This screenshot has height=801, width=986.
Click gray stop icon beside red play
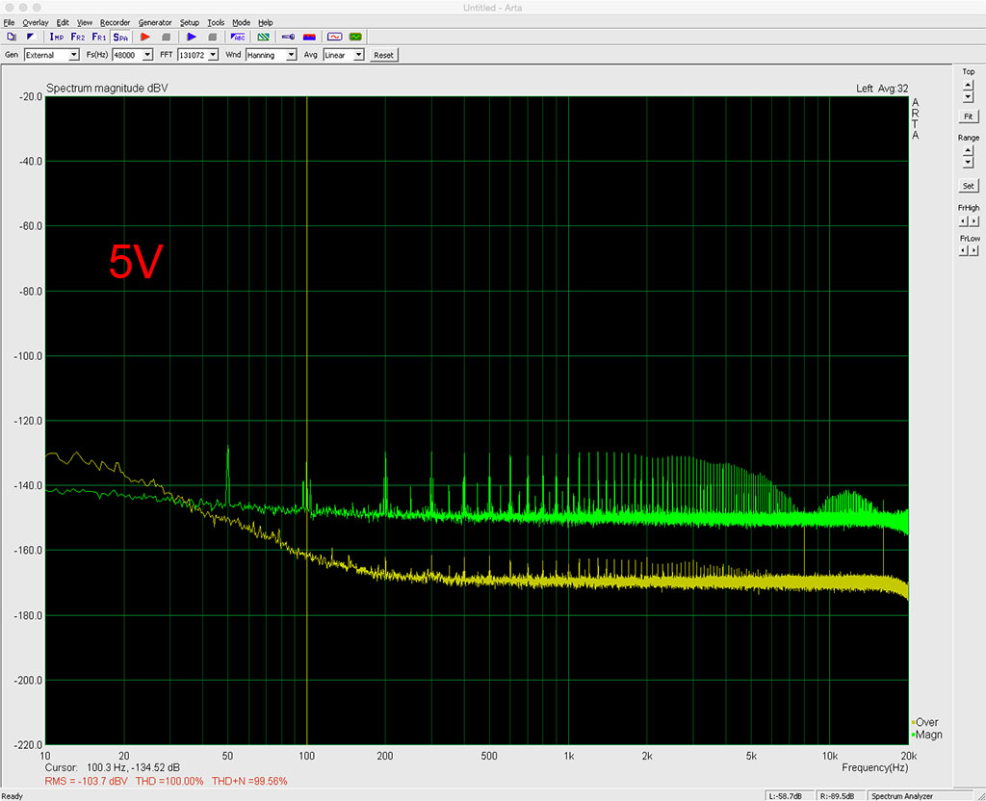tap(166, 38)
